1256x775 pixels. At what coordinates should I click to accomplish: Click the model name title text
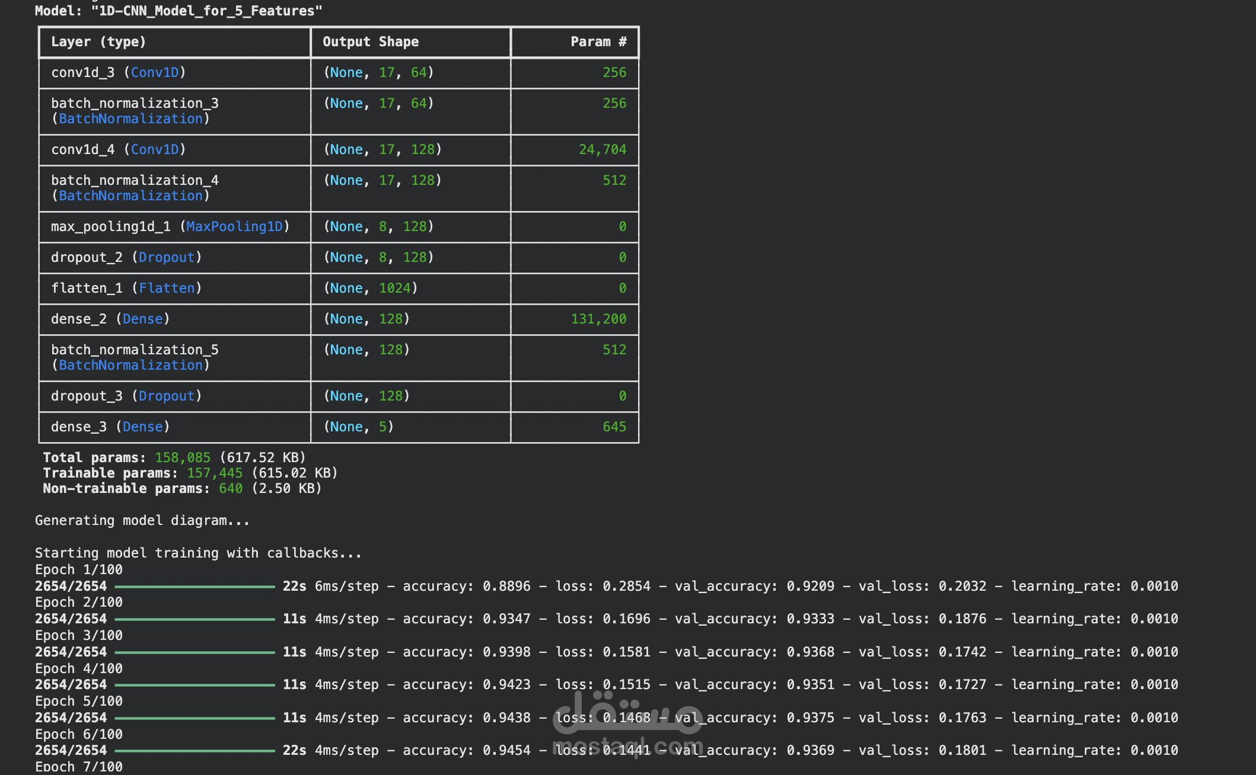point(178,11)
